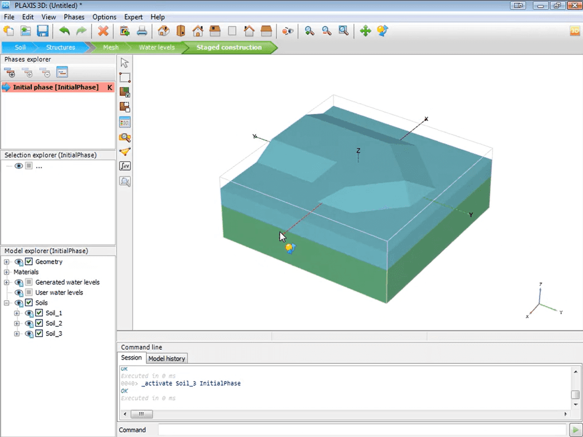This screenshot has width=583, height=437.
Task: Click the show materials soil icon
Action: (x=125, y=92)
